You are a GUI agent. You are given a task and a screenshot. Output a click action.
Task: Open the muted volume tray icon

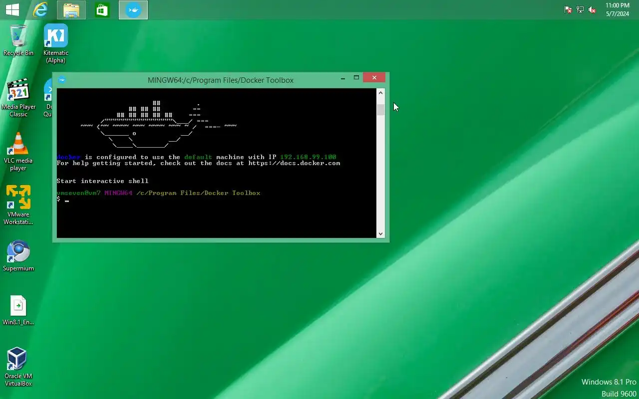coord(592,9)
